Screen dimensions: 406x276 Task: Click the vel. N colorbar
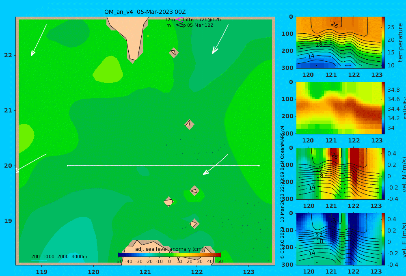[383, 173]
